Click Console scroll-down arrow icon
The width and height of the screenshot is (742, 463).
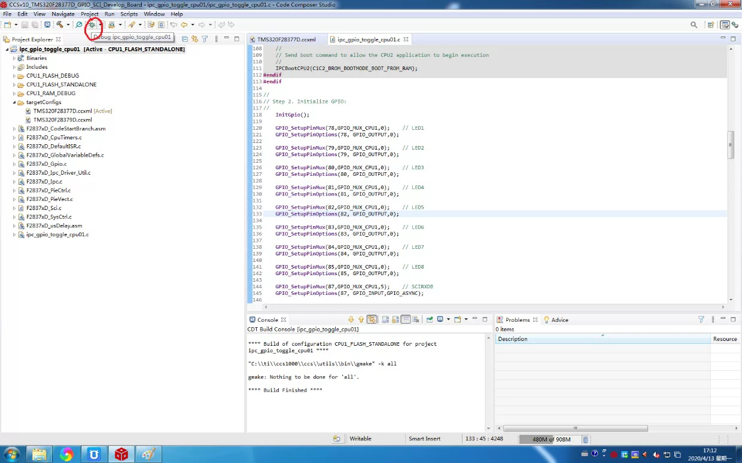point(351,319)
